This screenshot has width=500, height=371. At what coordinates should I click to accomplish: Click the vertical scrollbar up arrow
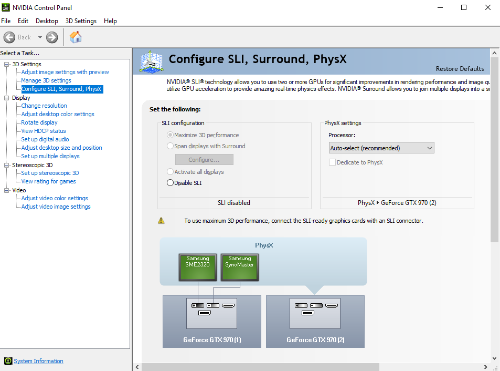tap(495, 53)
